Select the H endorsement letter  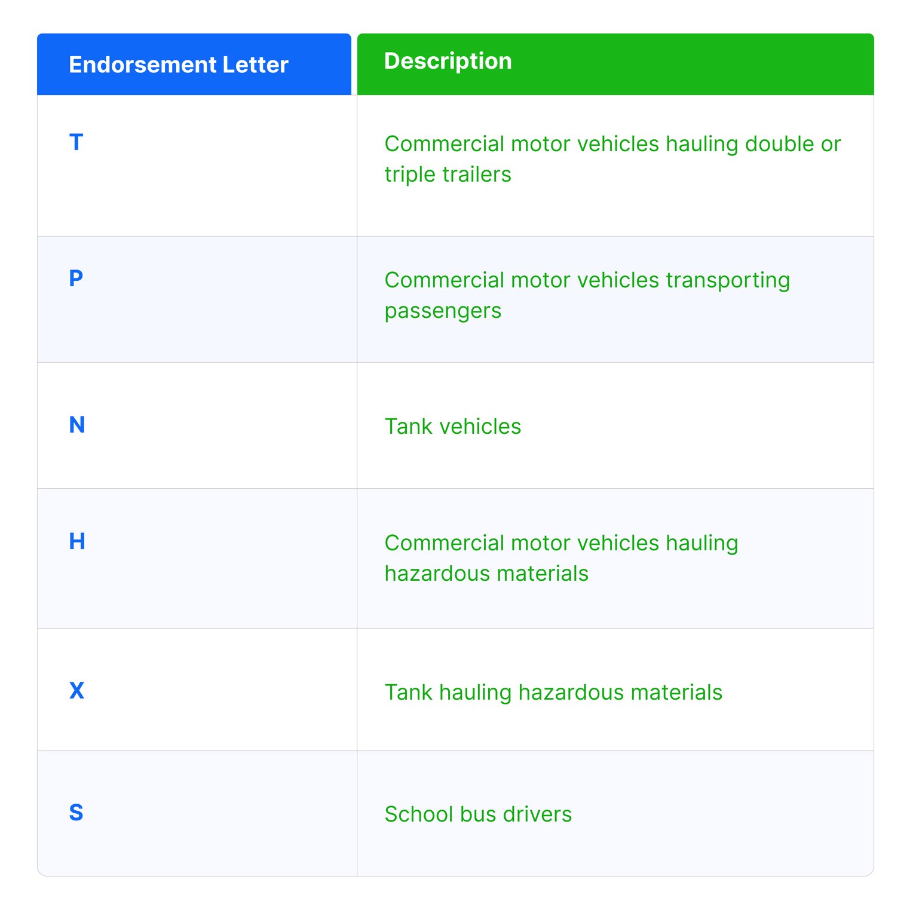tap(76, 541)
